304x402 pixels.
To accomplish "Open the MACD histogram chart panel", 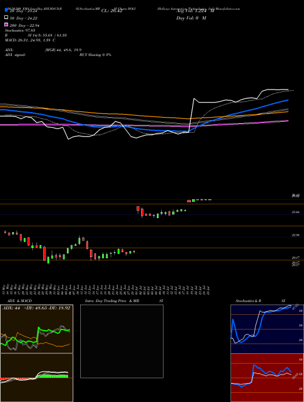I will (36, 378).
